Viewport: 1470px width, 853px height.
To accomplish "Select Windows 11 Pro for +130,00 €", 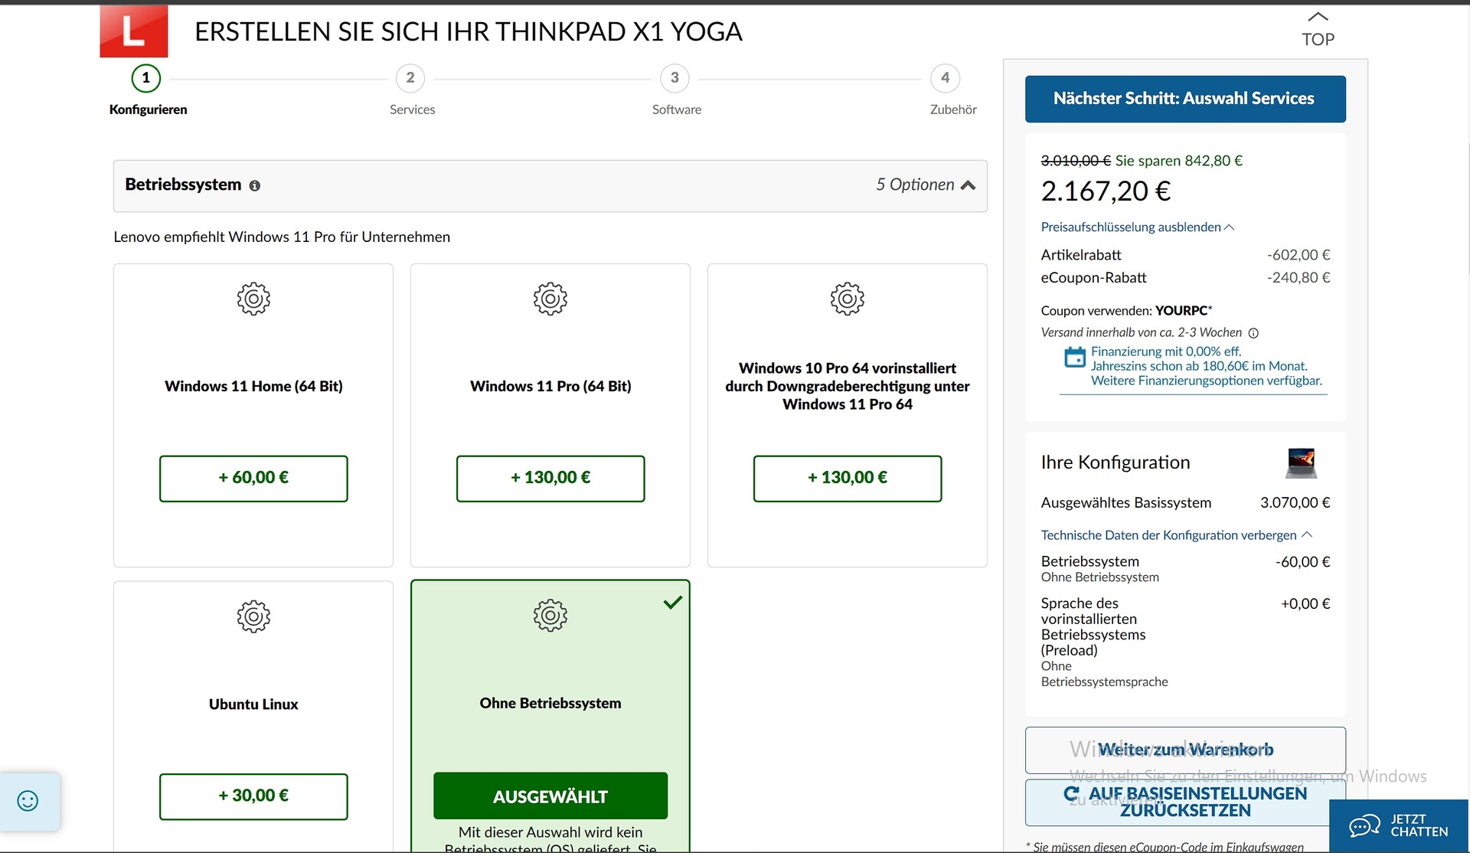I will coord(550,479).
